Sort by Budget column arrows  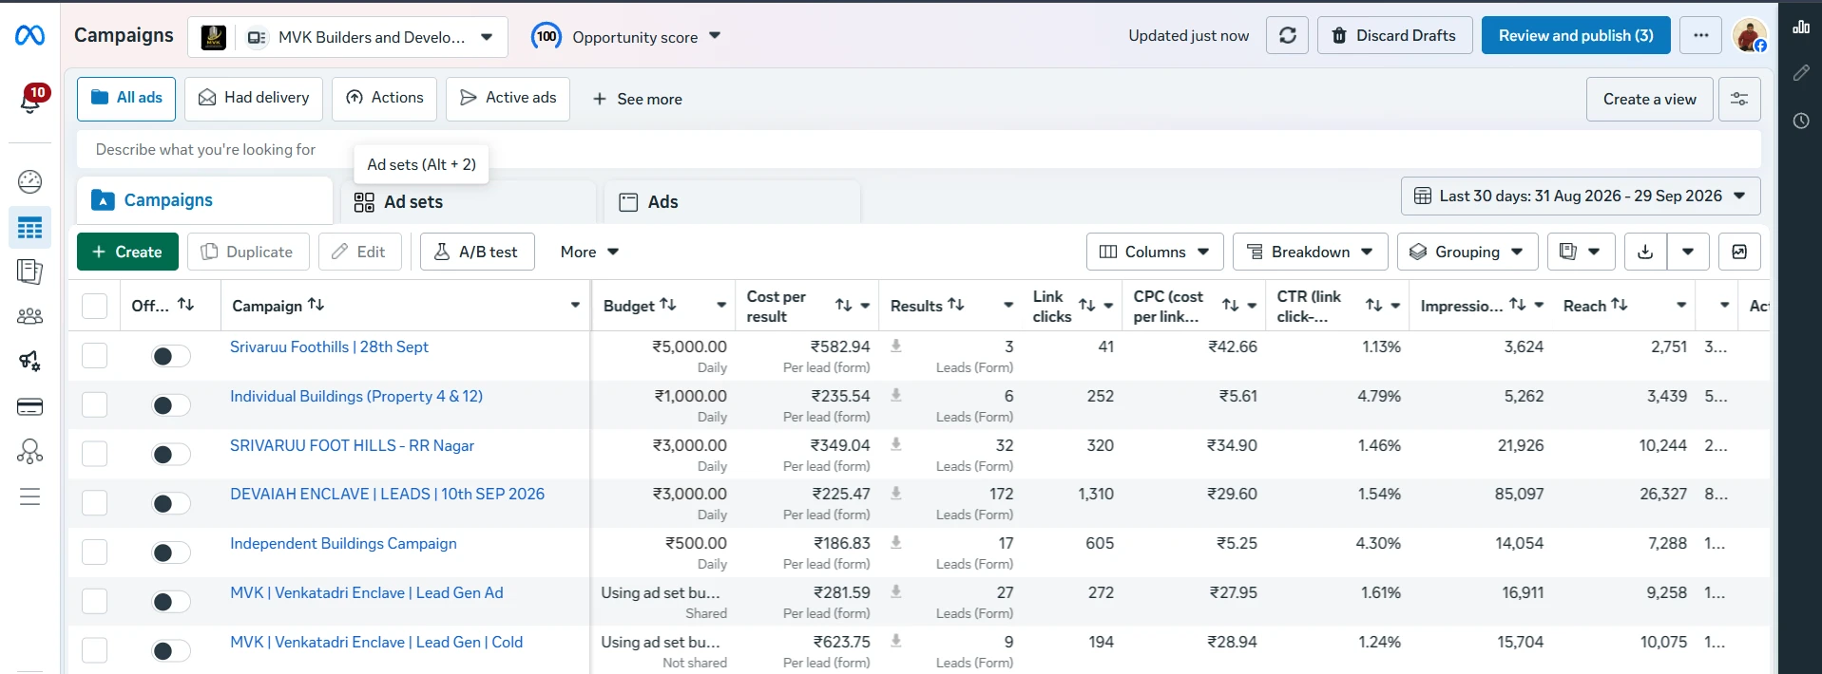[x=668, y=305]
